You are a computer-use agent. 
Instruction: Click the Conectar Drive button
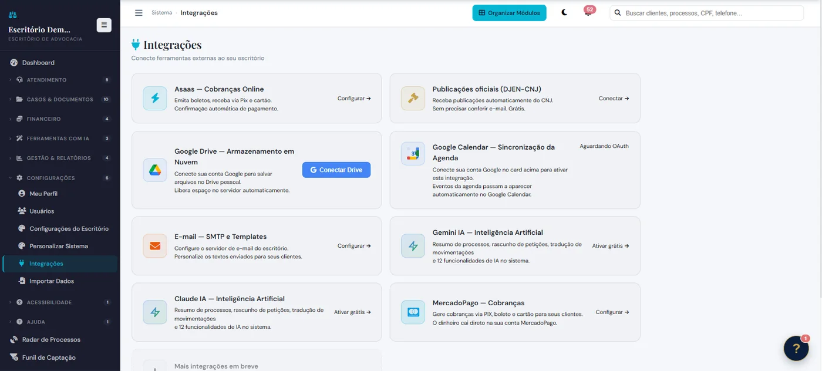click(336, 170)
